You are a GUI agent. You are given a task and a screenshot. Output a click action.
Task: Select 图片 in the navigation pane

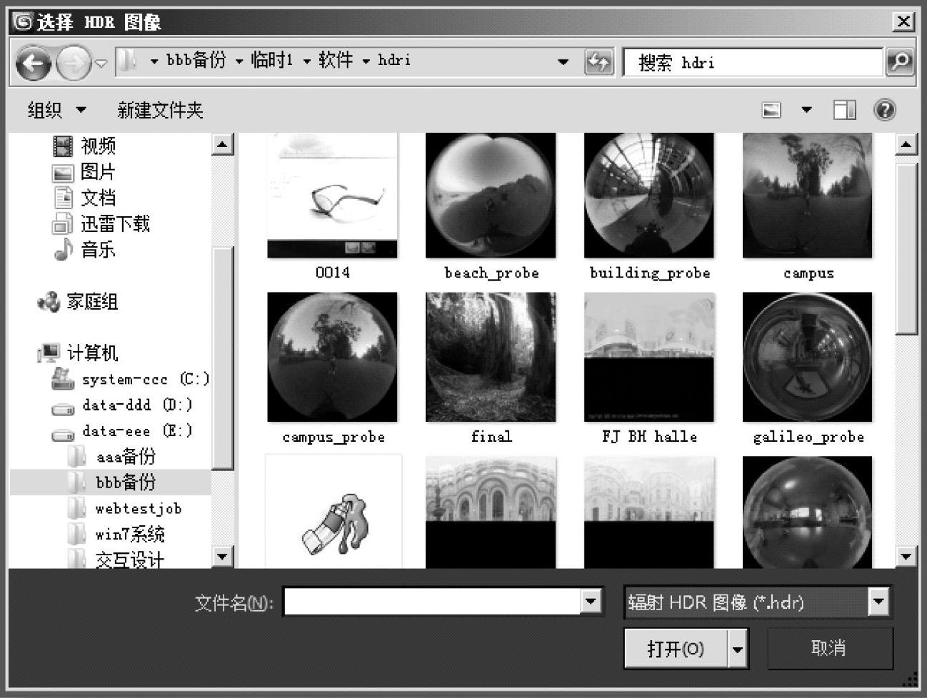pos(84,172)
